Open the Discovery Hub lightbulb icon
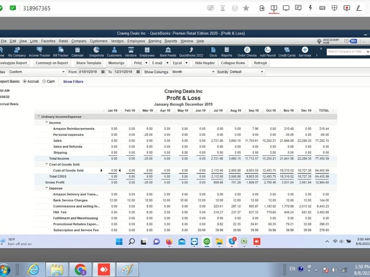This screenshot has width=370, height=277. 319,41
